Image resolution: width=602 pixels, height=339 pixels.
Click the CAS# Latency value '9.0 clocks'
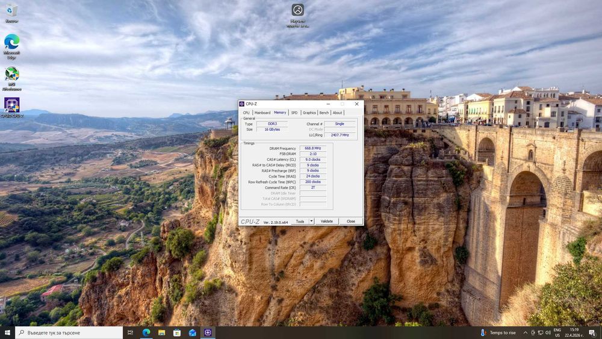point(313,160)
